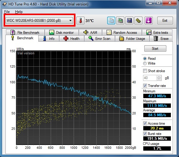
Task: Open the drive selection dropdown
Action: tap(39, 21)
